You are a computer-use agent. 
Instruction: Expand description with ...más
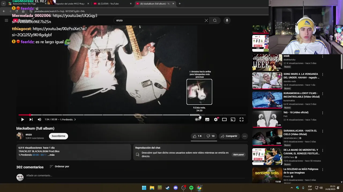tap(51, 155)
